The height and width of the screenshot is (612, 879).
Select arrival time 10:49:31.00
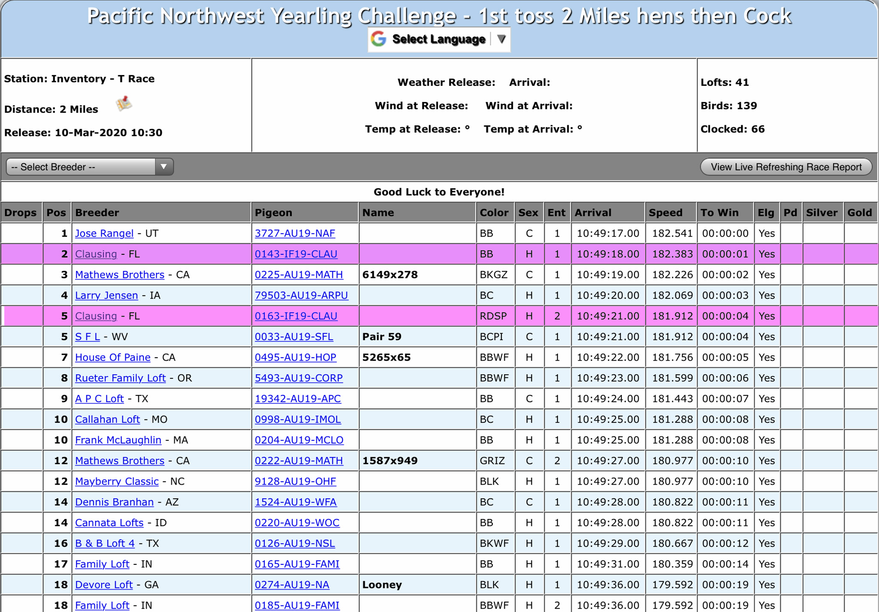point(608,564)
